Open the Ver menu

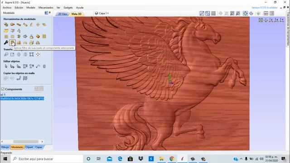[x=58, y=8]
